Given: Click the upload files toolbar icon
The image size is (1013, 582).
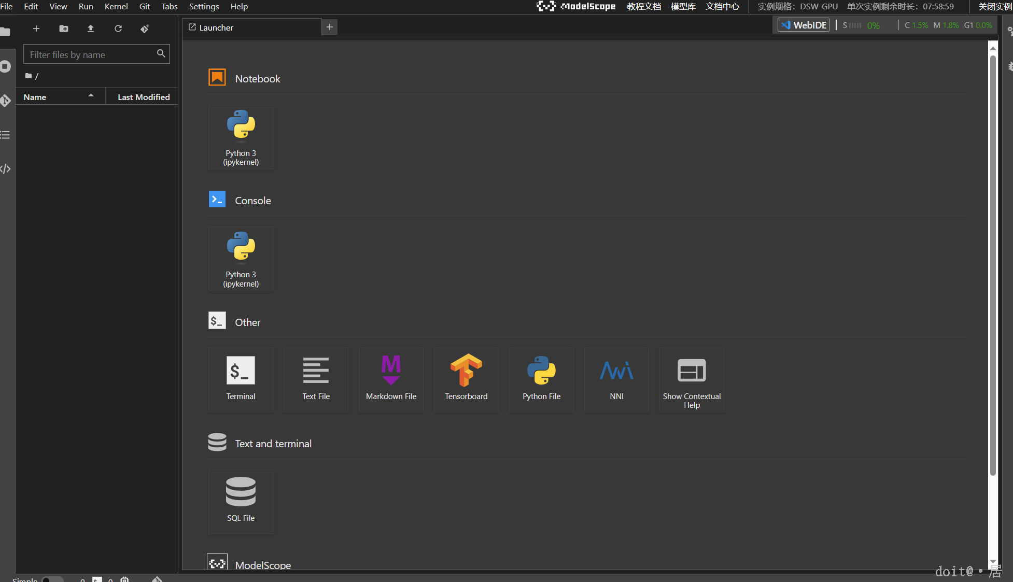Looking at the screenshot, I should pos(91,29).
